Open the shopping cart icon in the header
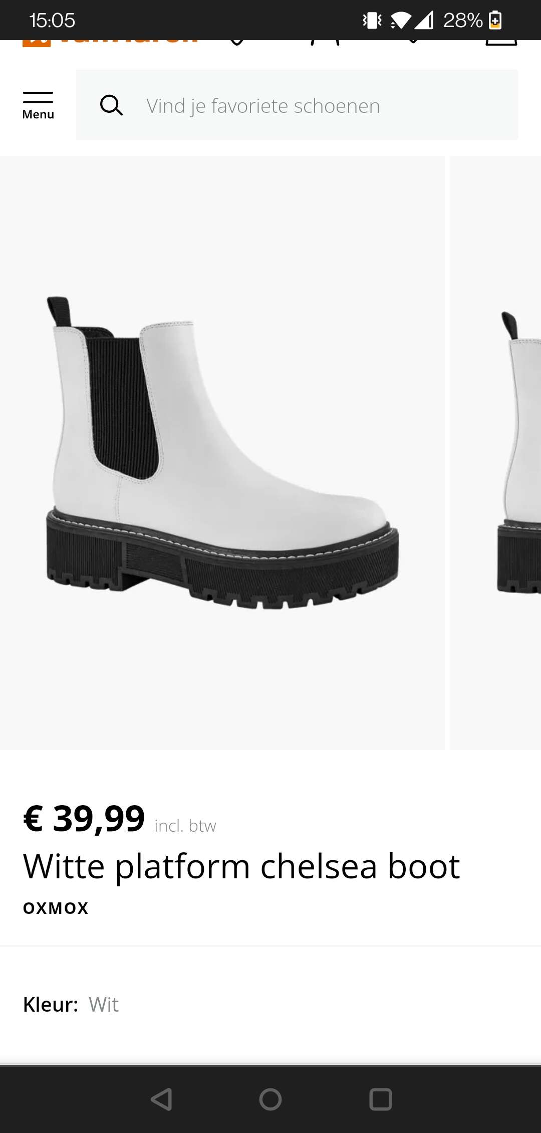The width and height of the screenshot is (541, 1133). tap(501, 43)
